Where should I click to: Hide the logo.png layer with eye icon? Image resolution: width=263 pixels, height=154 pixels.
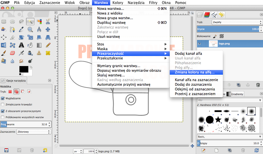[199, 44]
